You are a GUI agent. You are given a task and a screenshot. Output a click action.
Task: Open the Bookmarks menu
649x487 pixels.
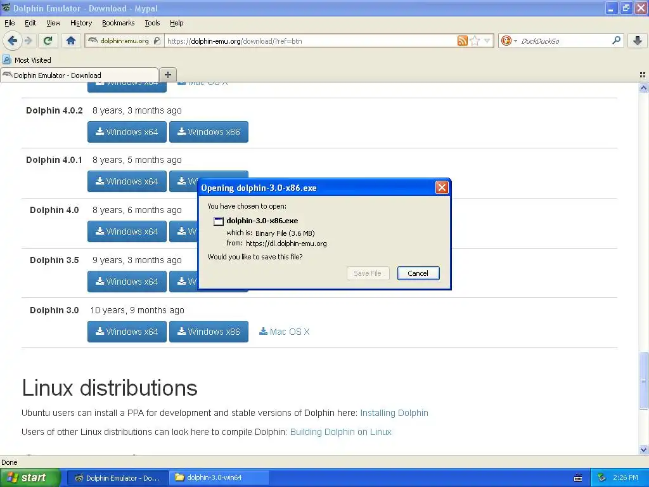(x=119, y=23)
